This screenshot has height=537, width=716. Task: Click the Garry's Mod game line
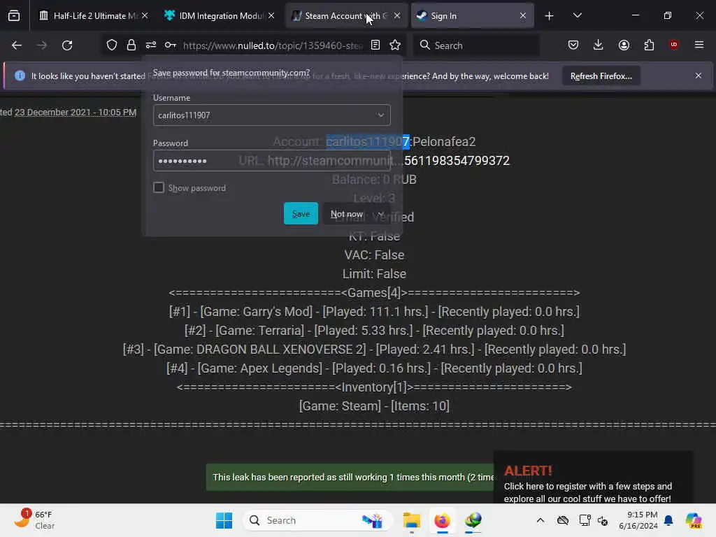coord(374,311)
